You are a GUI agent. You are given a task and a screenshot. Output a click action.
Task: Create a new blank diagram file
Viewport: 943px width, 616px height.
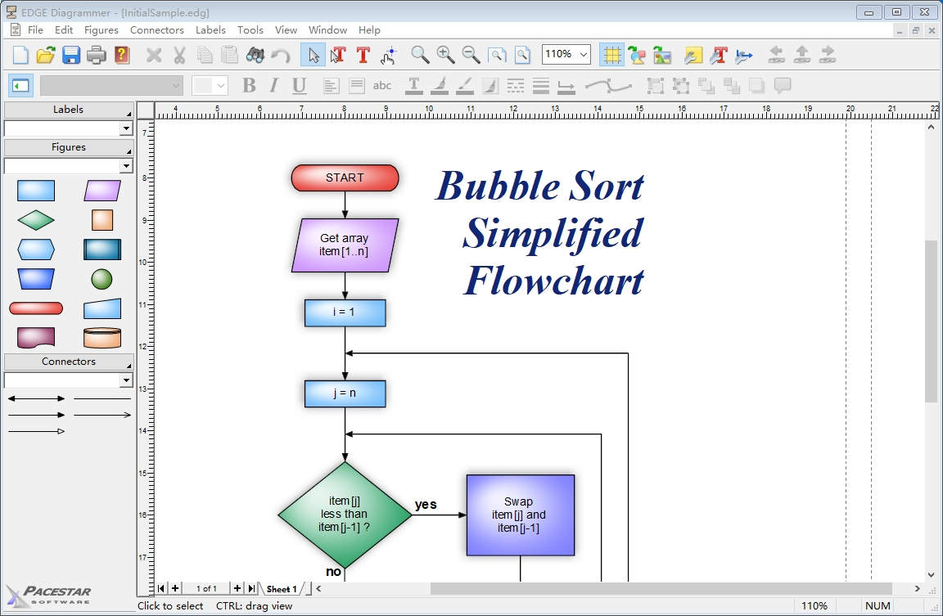20,56
